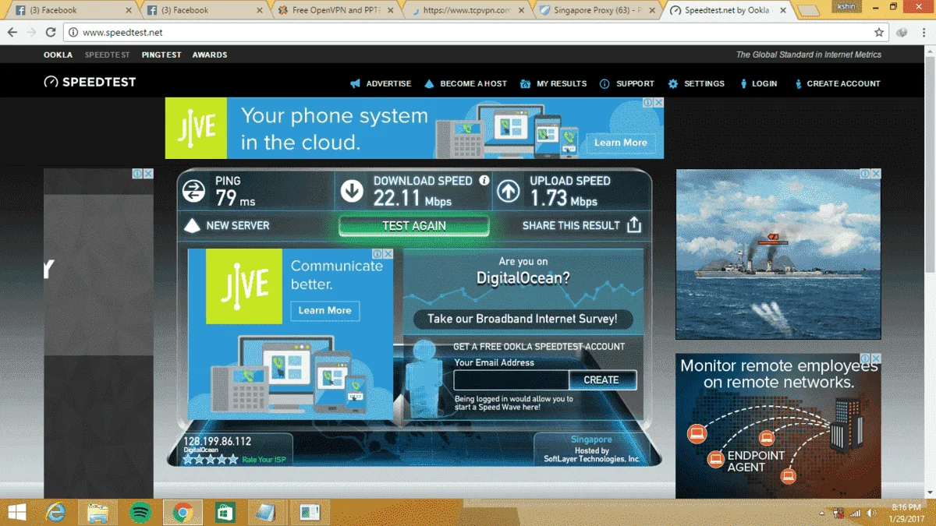The height and width of the screenshot is (526, 936).
Task: Click the taskbar volume icon
Action: point(870,513)
